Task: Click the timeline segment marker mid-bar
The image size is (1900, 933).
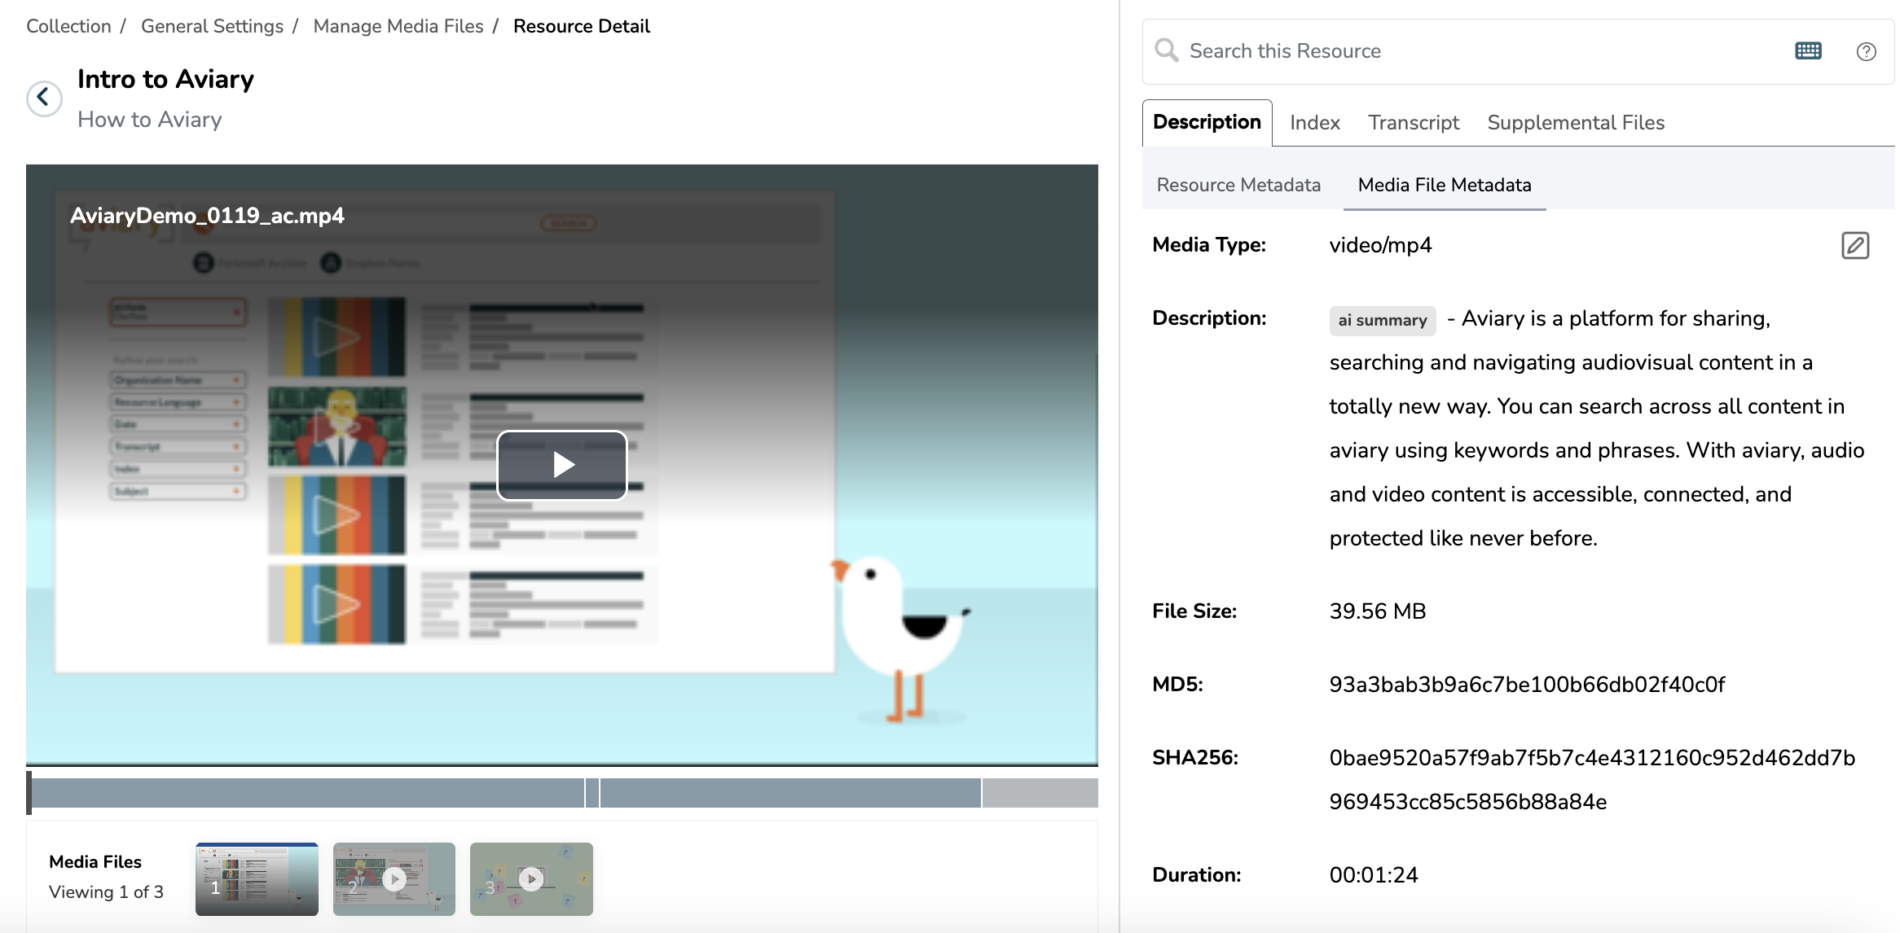Action: coord(592,792)
